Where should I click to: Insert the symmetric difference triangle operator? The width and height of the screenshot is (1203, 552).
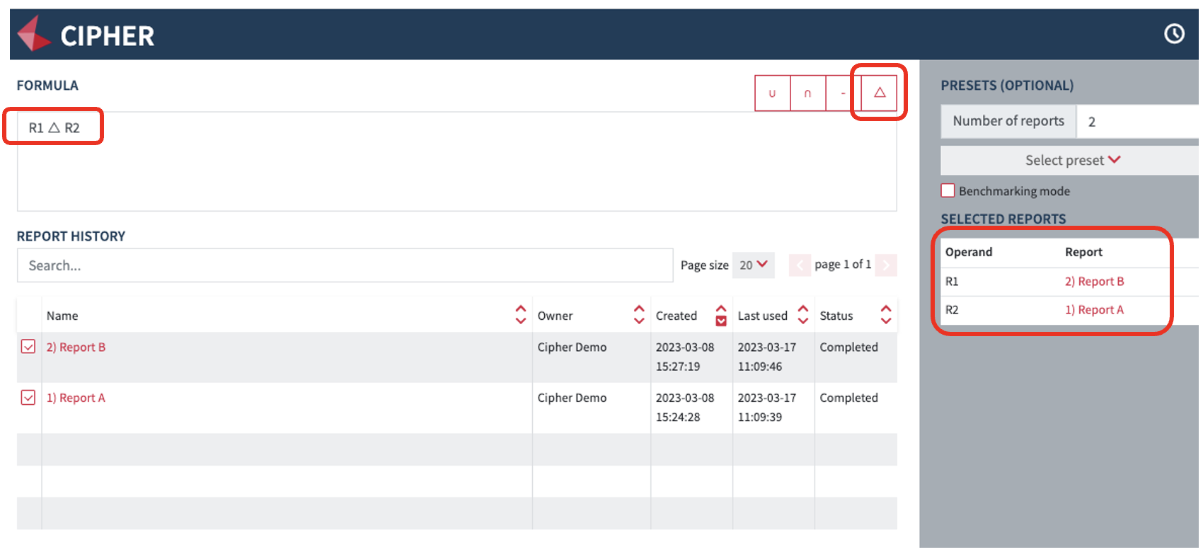[880, 93]
